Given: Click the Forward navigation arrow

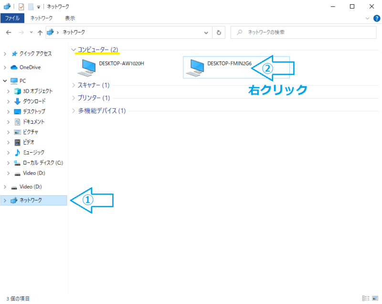Looking at the screenshot, I should pos(21,32).
